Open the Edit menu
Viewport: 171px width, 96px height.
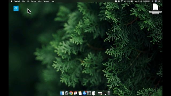(28, 1)
